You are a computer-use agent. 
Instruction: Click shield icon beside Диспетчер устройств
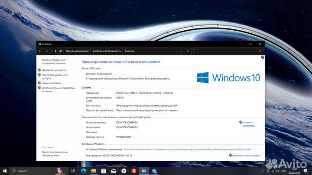point(39,70)
